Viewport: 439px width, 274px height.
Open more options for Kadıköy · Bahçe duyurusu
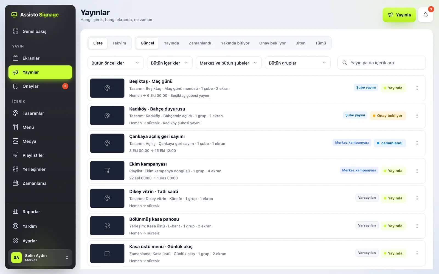click(x=417, y=116)
